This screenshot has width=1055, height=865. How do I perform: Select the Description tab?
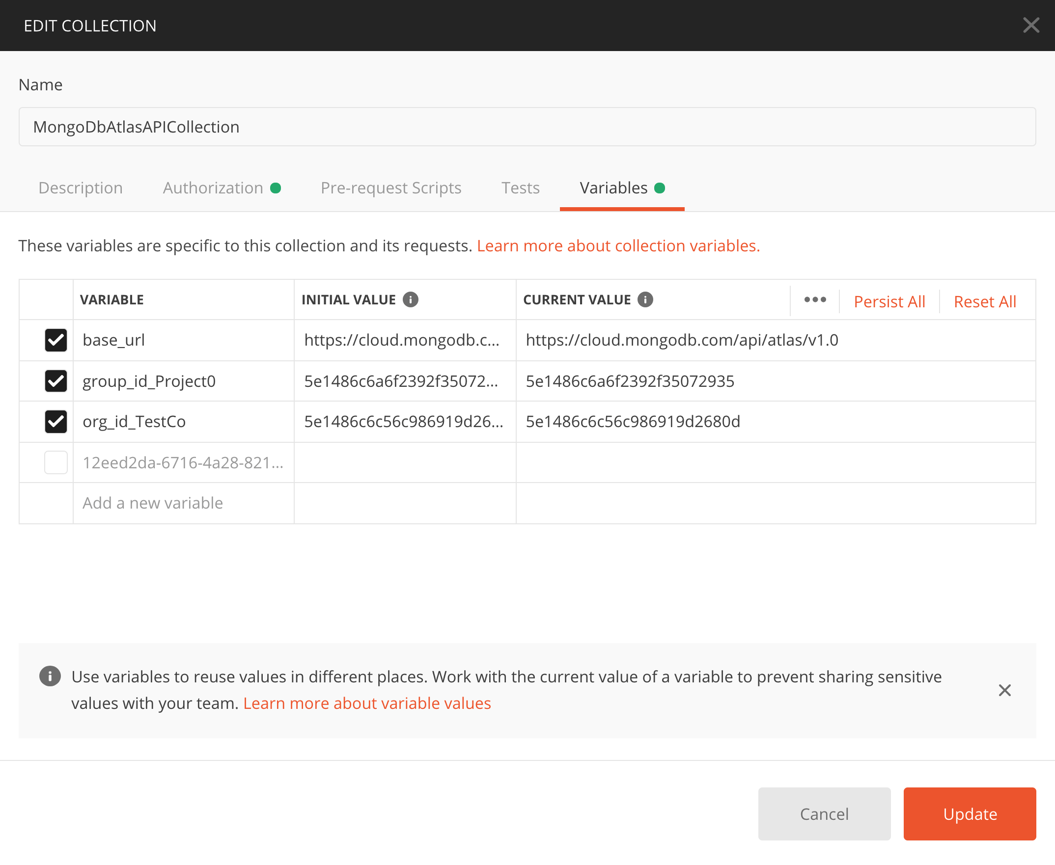[81, 188]
